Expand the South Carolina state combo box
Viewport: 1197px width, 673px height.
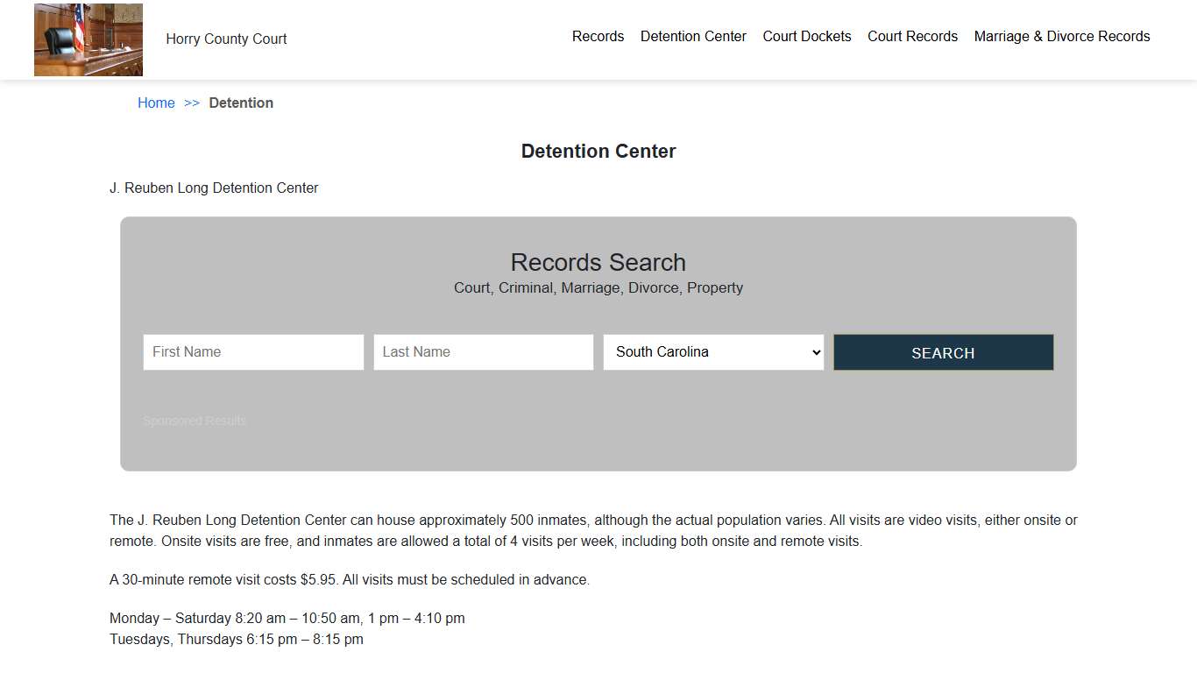[713, 351]
